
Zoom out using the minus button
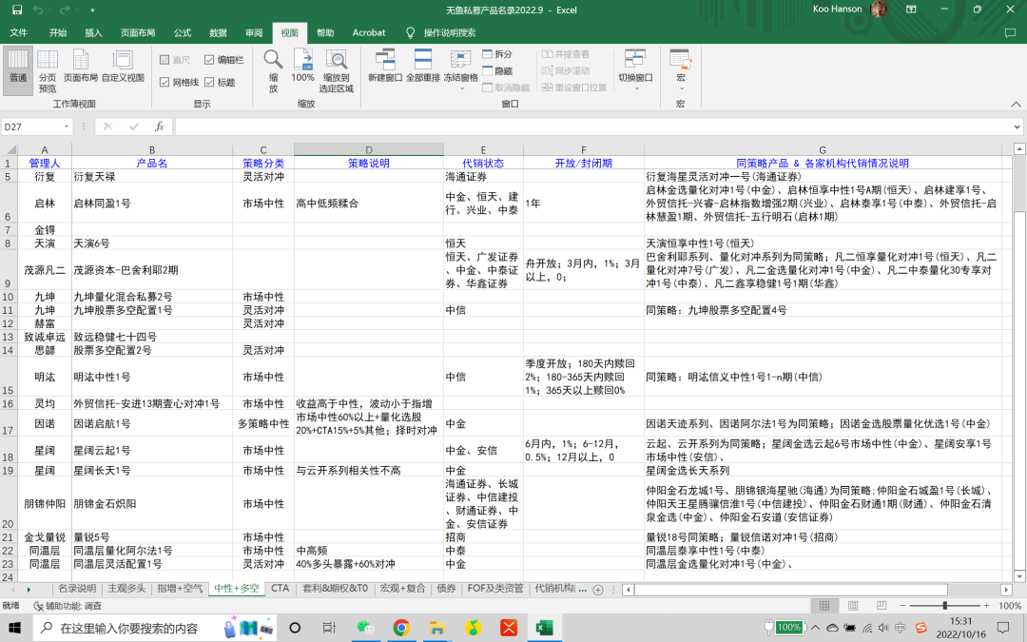pyautogui.click(x=902, y=606)
